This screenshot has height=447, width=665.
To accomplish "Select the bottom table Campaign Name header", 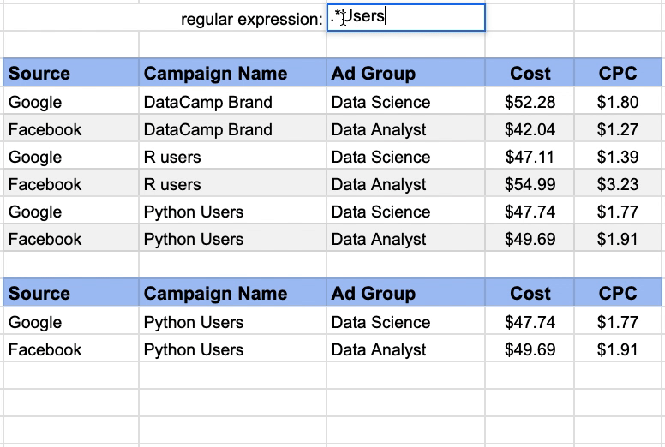I will pos(232,293).
